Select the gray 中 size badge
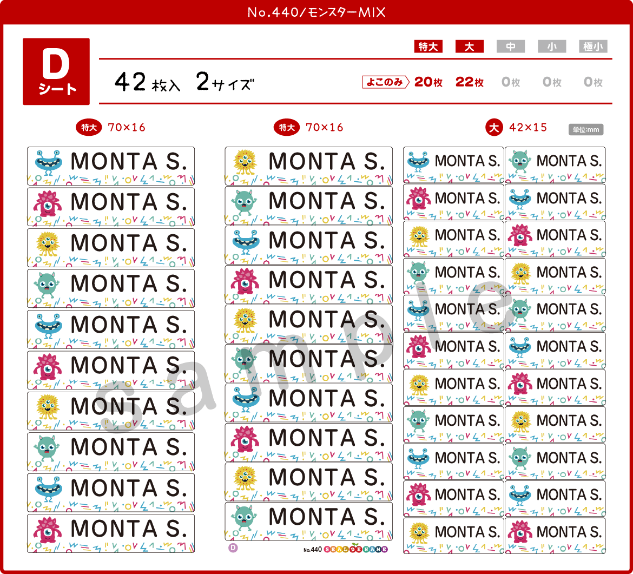Image resolution: width=633 pixels, height=574 pixels. point(511,47)
